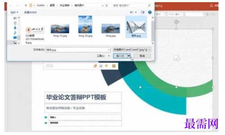
Task: Select the timg (1).jpg thumbnail
Action: tap(60, 29)
